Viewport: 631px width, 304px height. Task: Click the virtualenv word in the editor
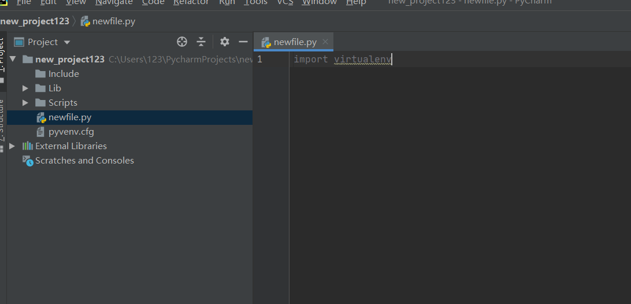pos(362,59)
